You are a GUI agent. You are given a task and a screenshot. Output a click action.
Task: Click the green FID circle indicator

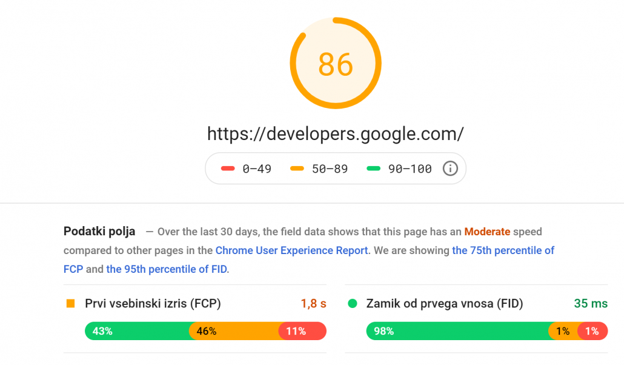coord(353,304)
